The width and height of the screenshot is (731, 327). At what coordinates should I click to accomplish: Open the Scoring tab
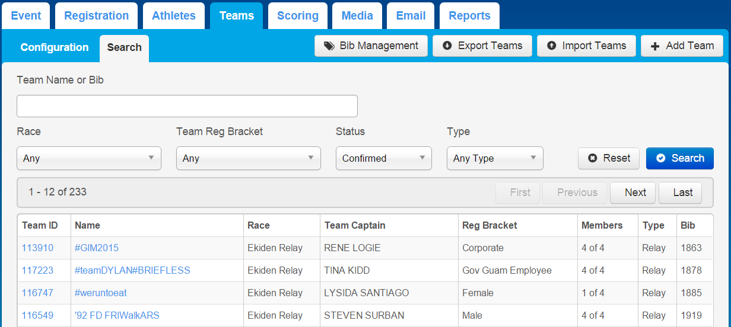point(298,16)
